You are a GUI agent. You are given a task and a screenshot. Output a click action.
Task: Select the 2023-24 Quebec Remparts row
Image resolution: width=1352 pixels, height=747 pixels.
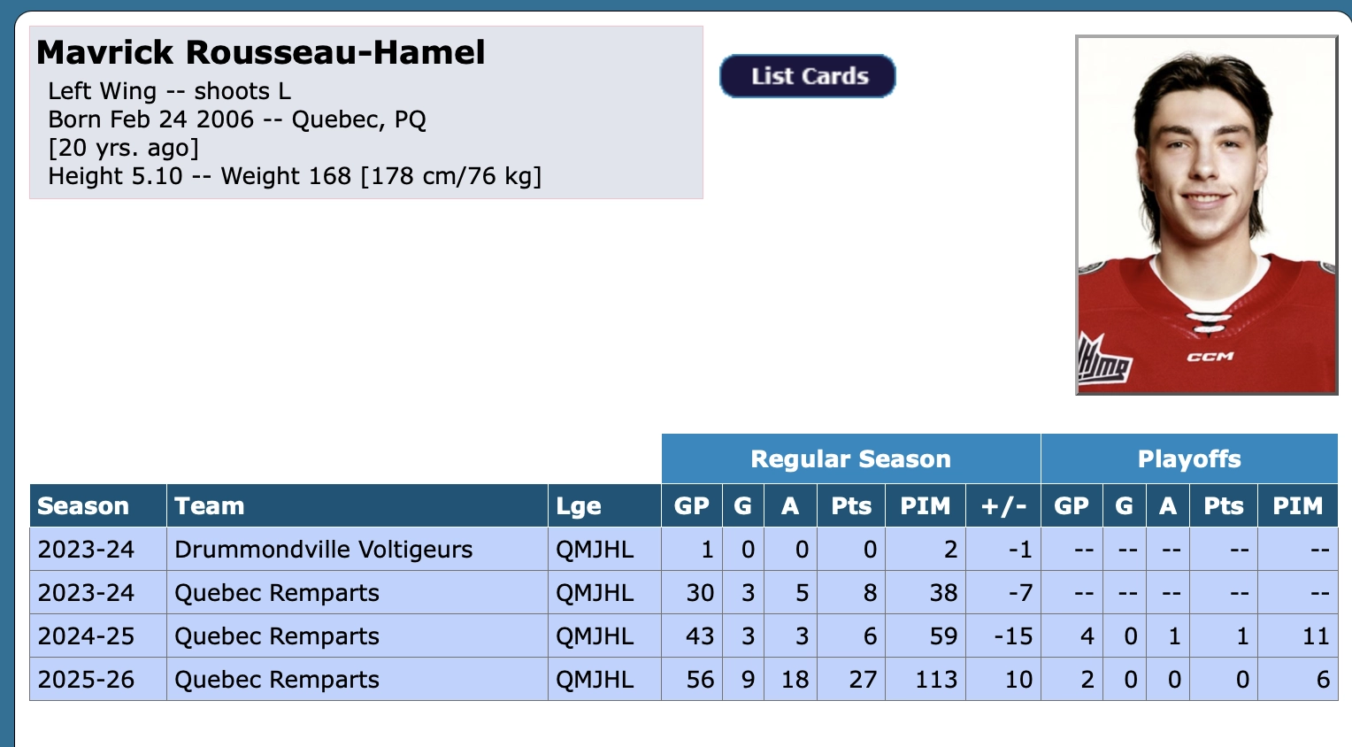tap(683, 593)
